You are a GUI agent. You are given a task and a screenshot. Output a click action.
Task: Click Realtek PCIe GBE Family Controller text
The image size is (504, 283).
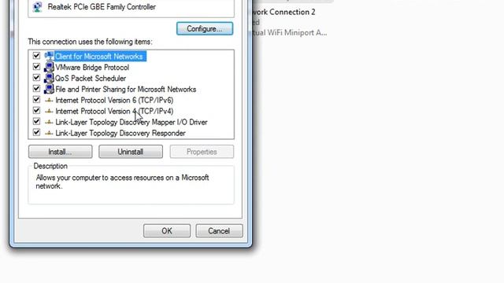coord(102,7)
